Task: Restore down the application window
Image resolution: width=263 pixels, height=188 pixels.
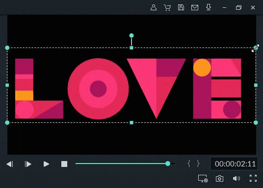Action: 238,8
